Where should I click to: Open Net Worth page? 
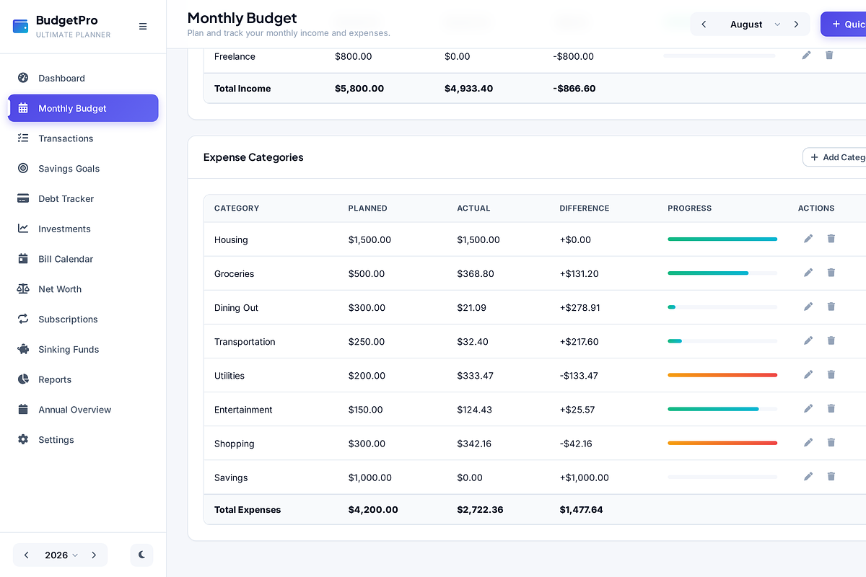click(x=83, y=289)
